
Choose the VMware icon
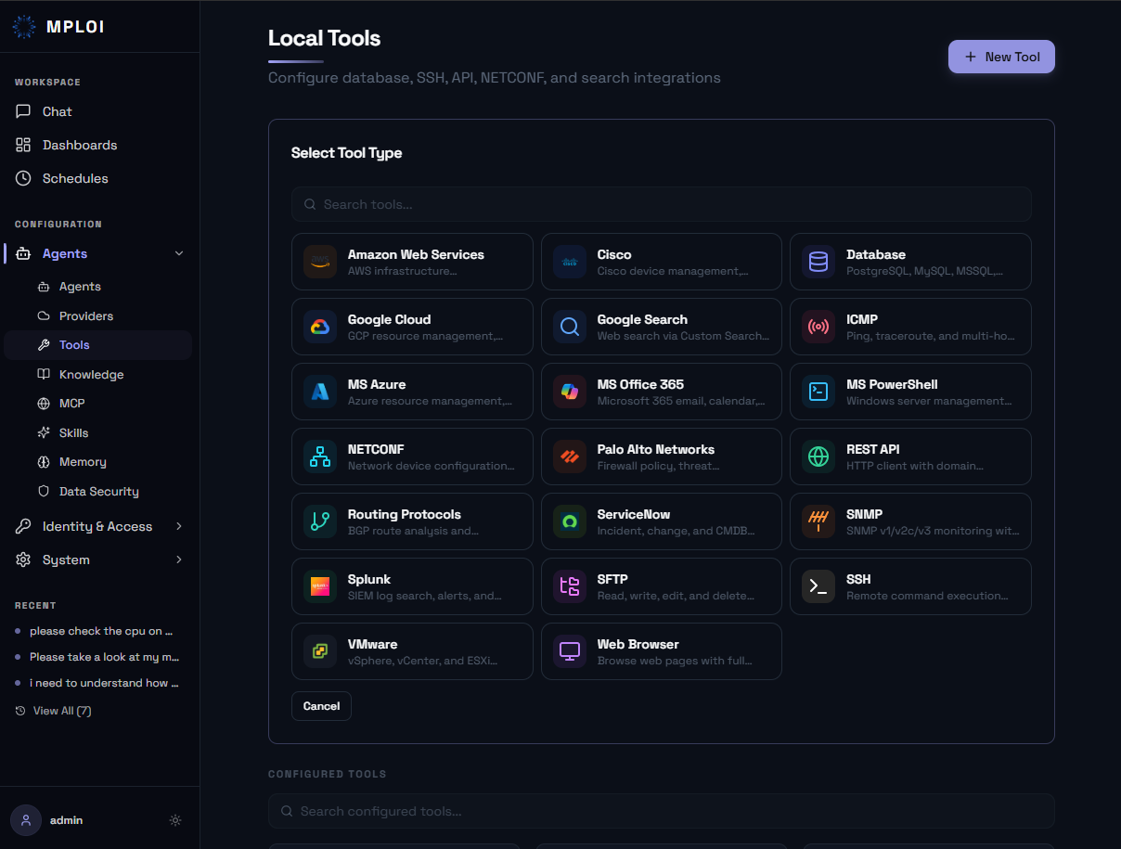pyautogui.click(x=320, y=651)
